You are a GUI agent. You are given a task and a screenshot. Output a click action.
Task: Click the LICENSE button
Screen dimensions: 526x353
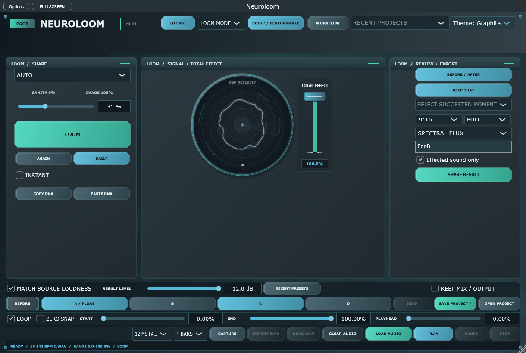(x=178, y=23)
